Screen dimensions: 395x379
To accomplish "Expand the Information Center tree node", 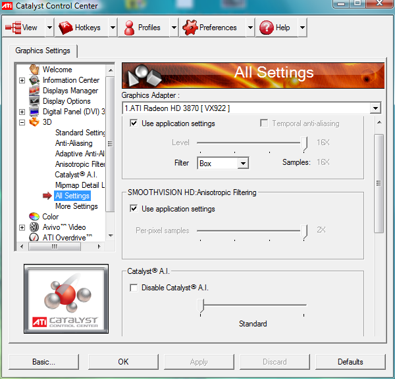I will (x=22, y=80).
